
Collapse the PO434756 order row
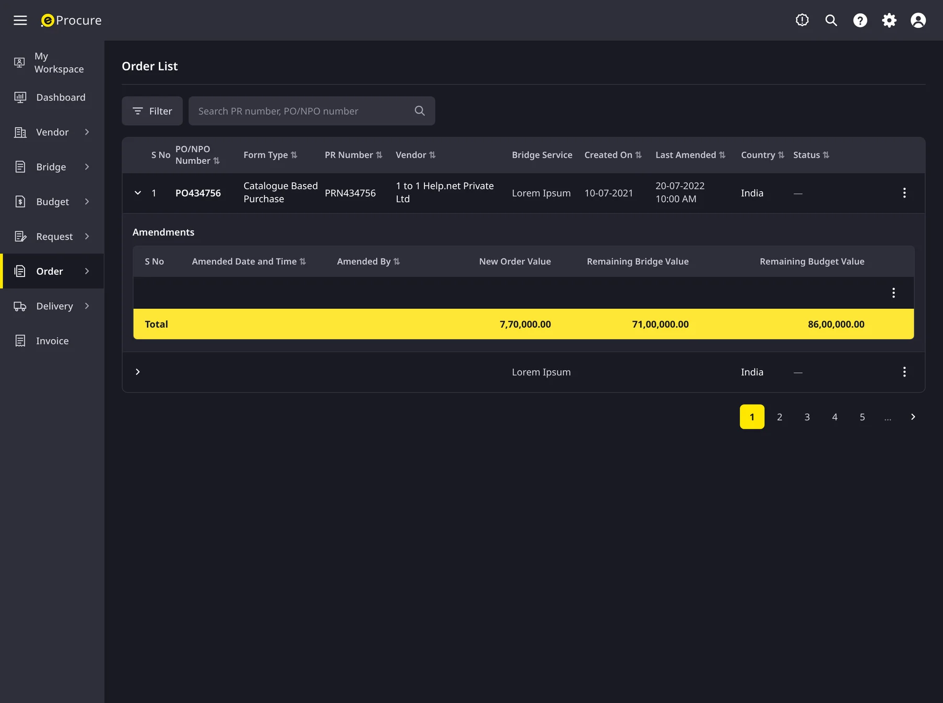(x=138, y=193)
